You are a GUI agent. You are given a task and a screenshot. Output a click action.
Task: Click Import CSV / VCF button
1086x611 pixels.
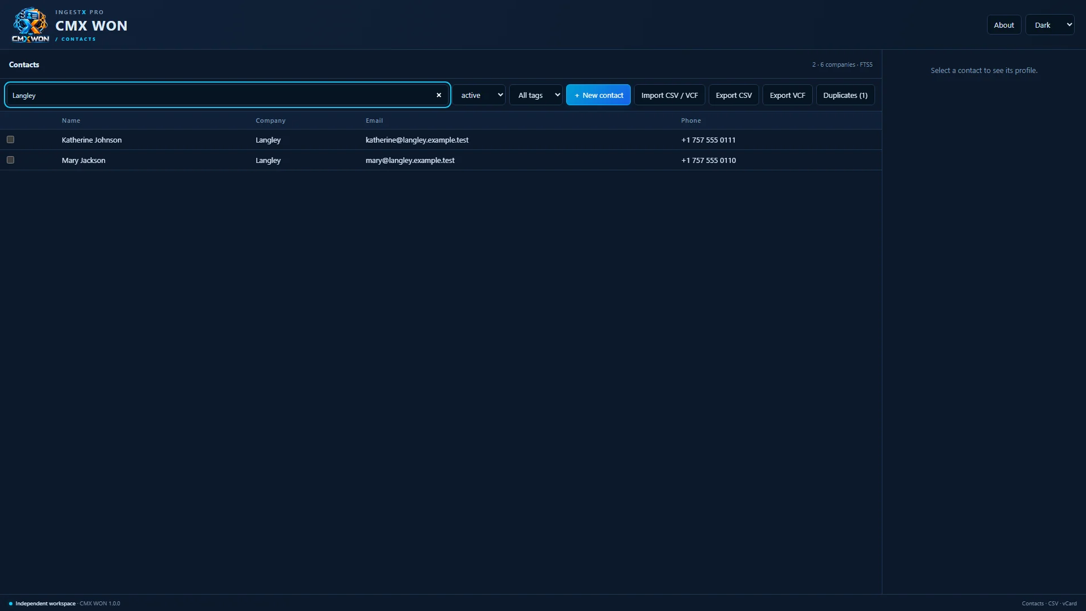pos(670,95)
